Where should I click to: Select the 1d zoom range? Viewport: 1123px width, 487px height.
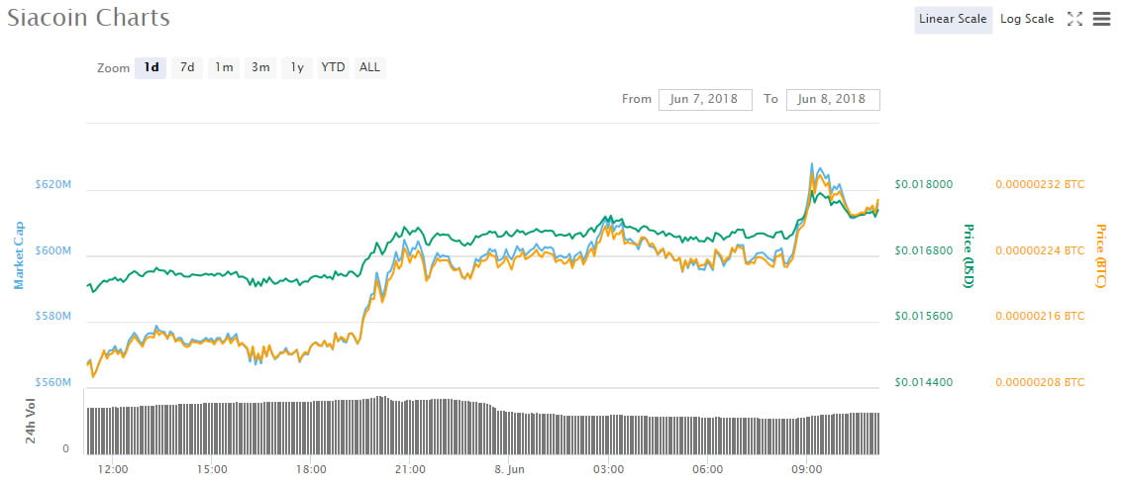coord(151,68)
